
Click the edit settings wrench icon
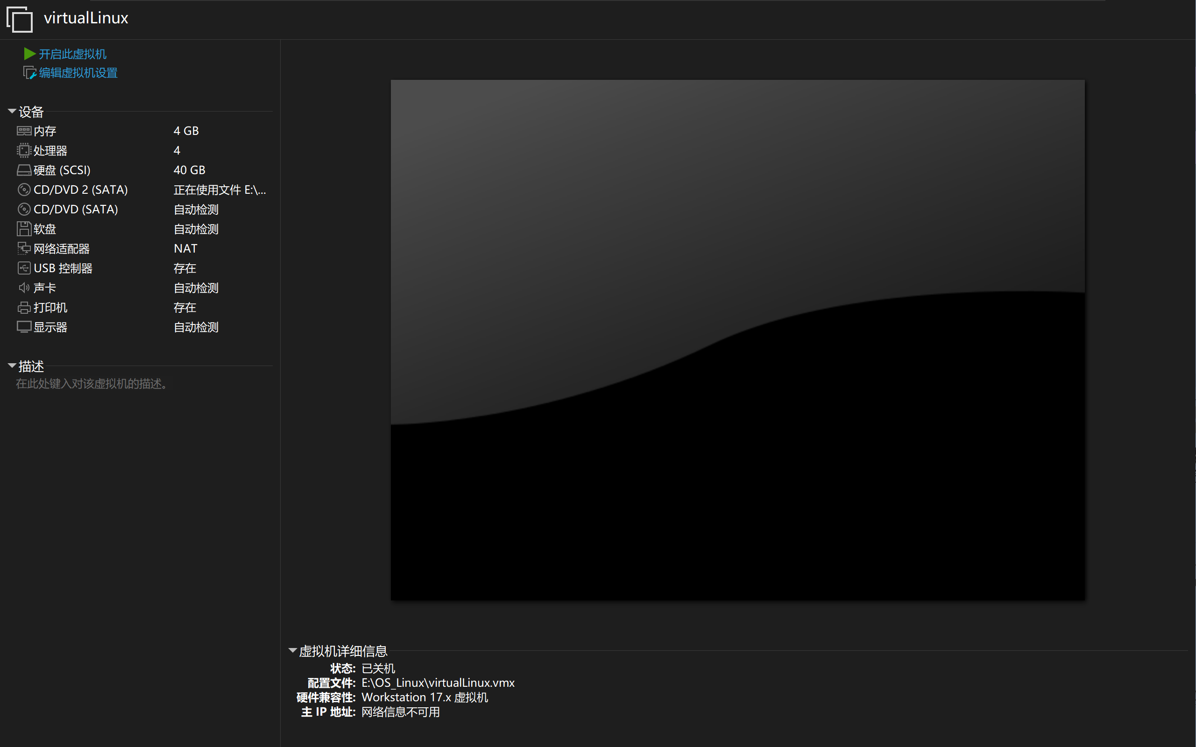[29, 73]
